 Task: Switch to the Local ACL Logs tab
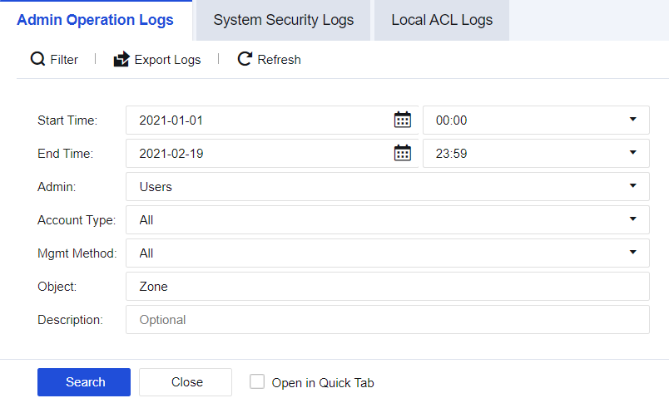(x=442, y=20)
